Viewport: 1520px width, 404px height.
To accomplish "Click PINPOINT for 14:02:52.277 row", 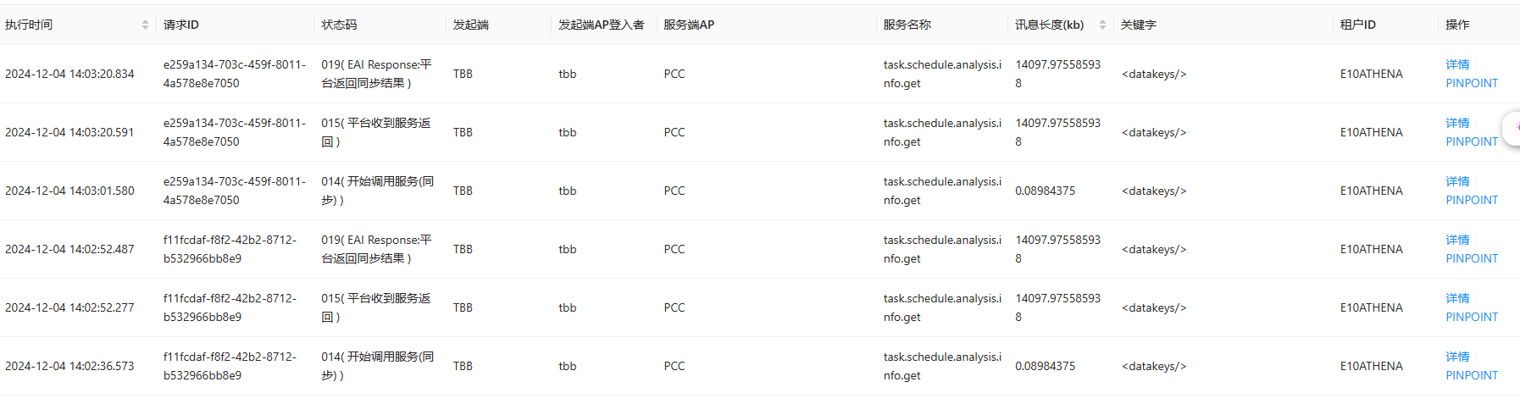I will tap(1472, 317).
